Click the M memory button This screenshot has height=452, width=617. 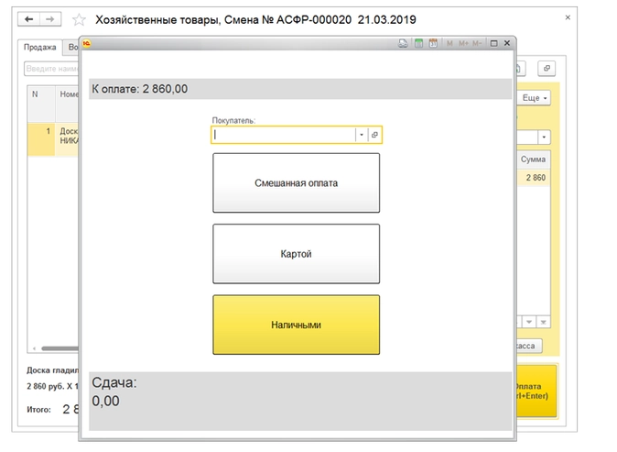click(449, 43)
